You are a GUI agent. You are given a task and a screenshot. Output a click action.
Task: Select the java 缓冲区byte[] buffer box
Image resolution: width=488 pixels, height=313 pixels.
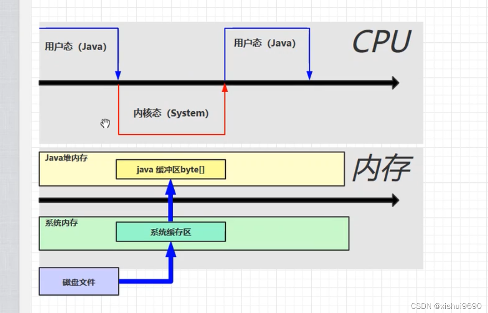pyautogui.click(x=171, y=169)
